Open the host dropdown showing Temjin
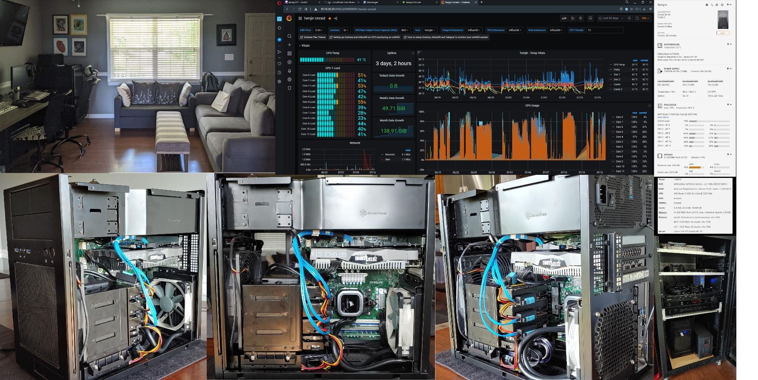This screenshot has height=380, width=758. click(x=429, y=30)
